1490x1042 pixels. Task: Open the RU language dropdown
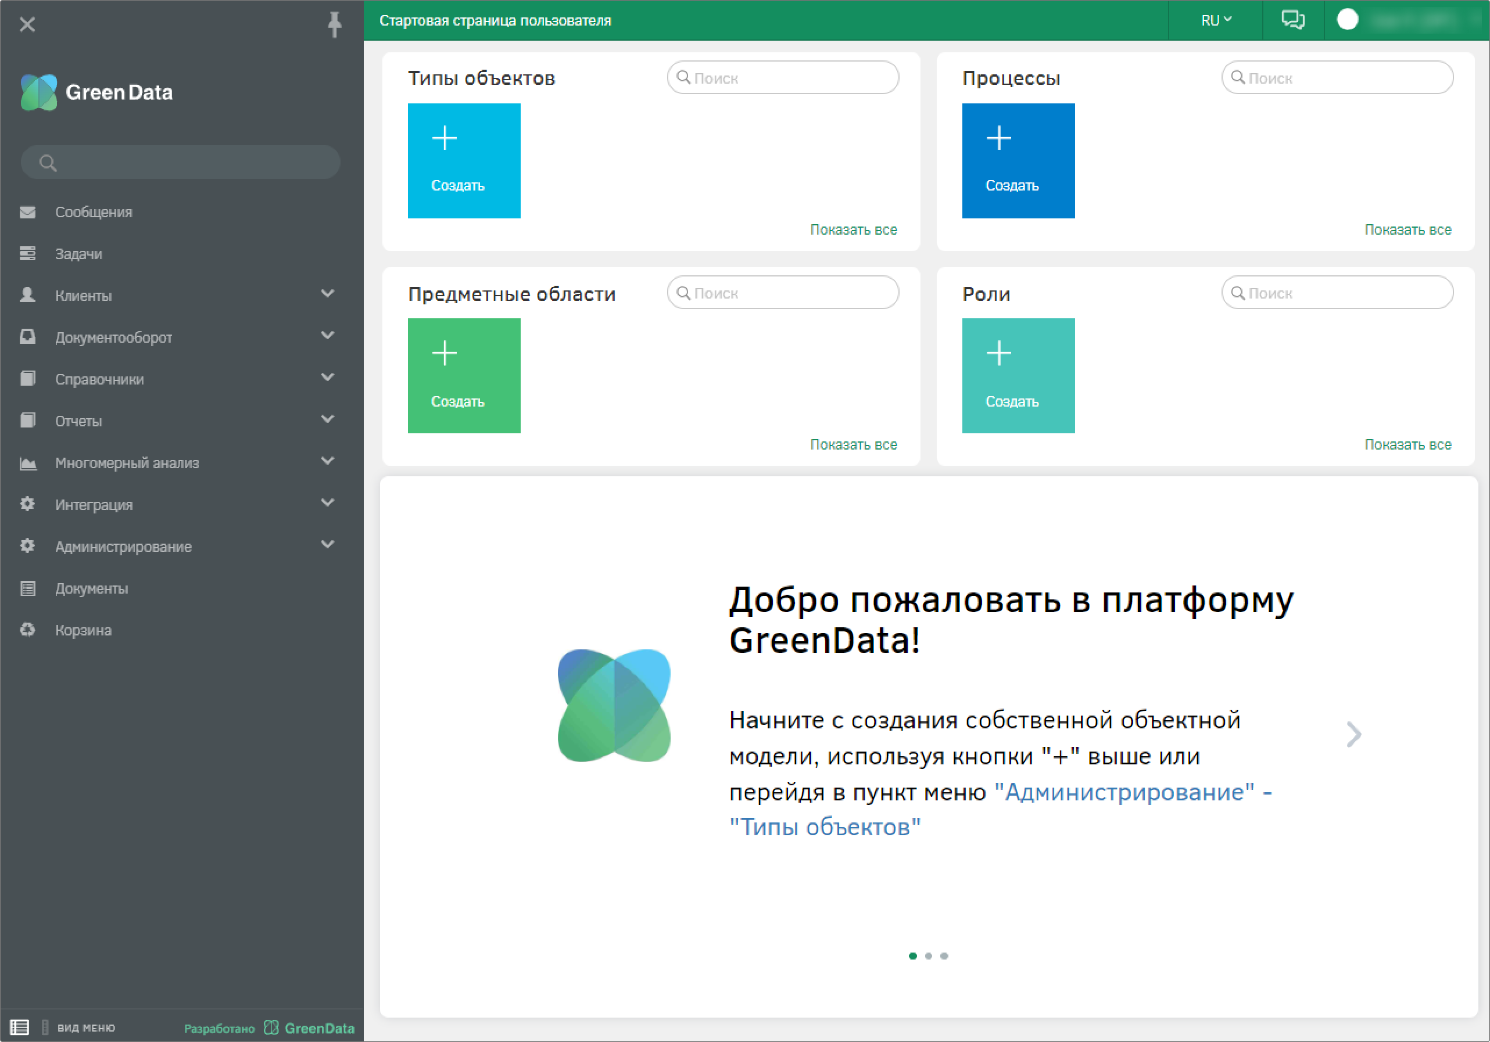pos(1216,20)
